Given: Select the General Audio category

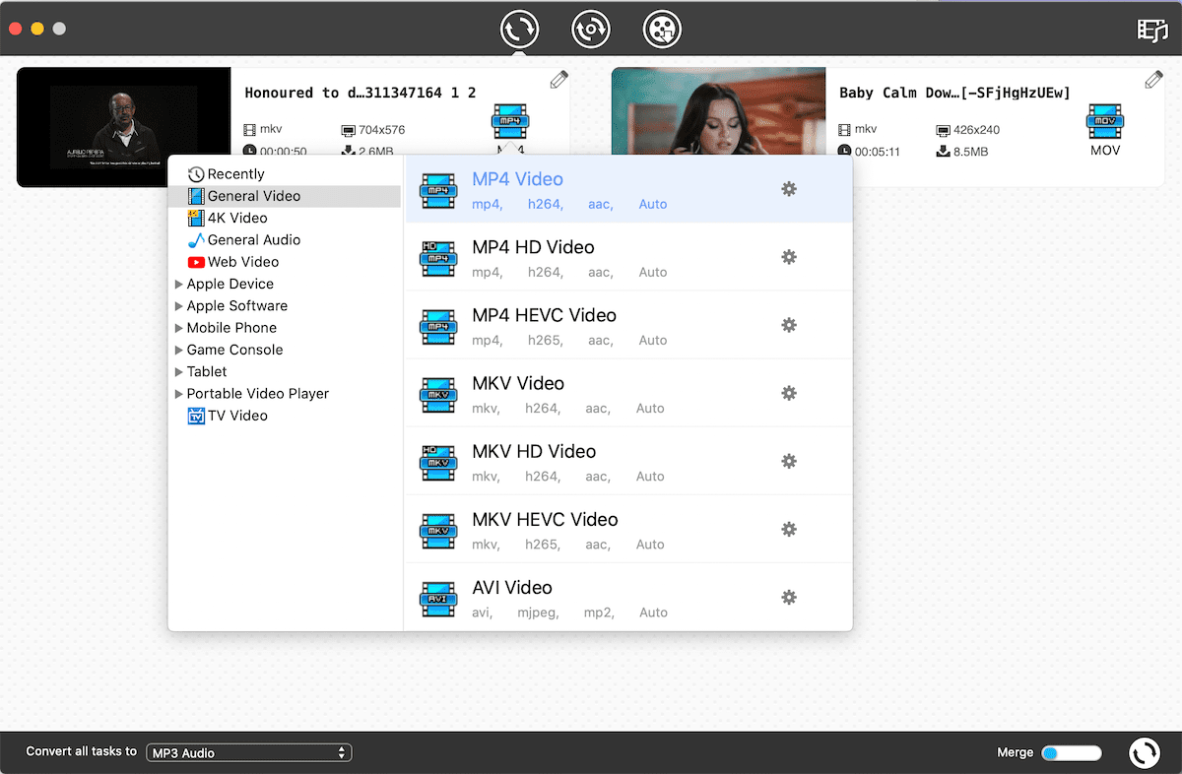Looking at the screenshot, I should pos(253,240).
